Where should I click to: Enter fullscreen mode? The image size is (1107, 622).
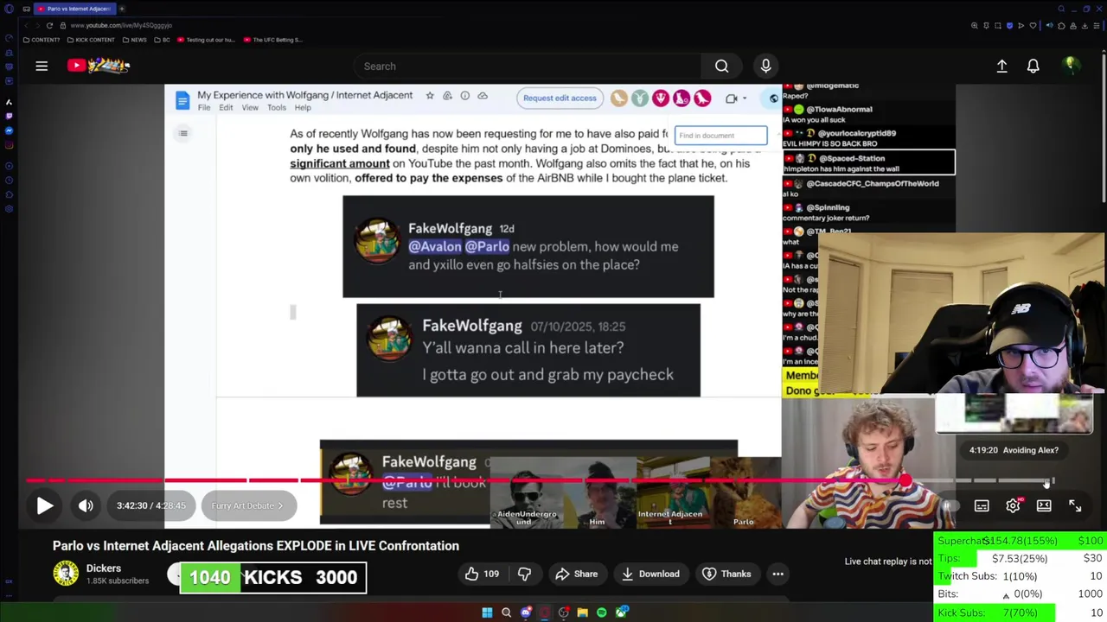1075,506
